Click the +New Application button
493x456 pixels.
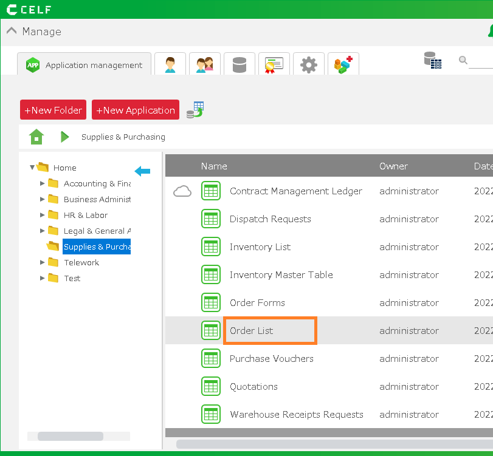(136, 110)
